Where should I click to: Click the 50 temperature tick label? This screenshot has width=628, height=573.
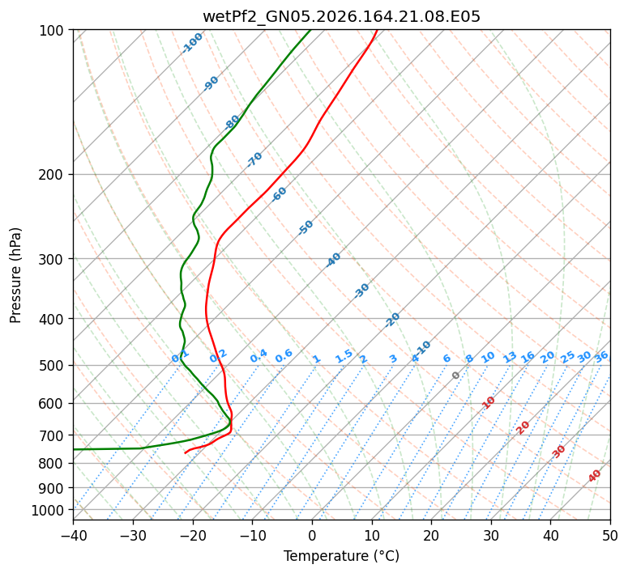click(610, 535)
